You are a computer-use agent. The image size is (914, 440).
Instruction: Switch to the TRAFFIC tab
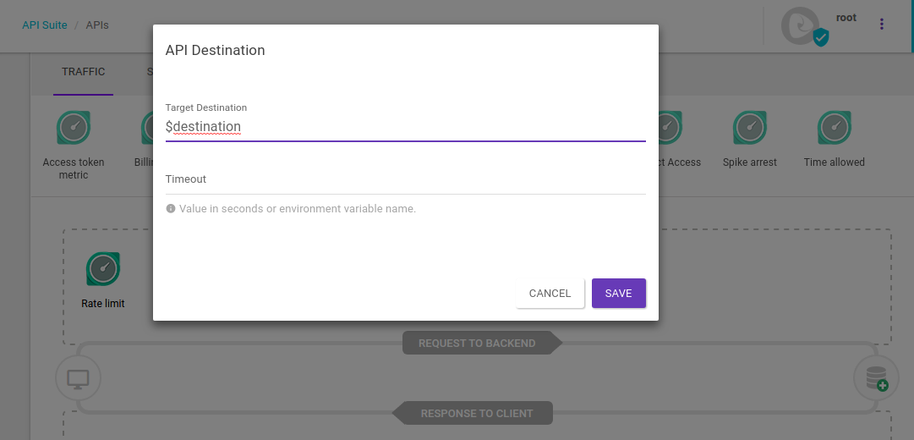coord(83,72)
